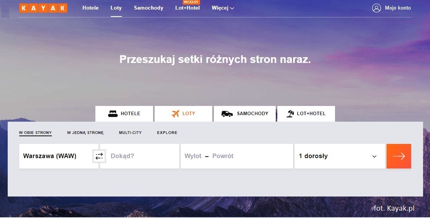This screenshot has height=218, width=430.
Task: Choose the MULTI-CITY trip type
Action: (x=130, y=133)
